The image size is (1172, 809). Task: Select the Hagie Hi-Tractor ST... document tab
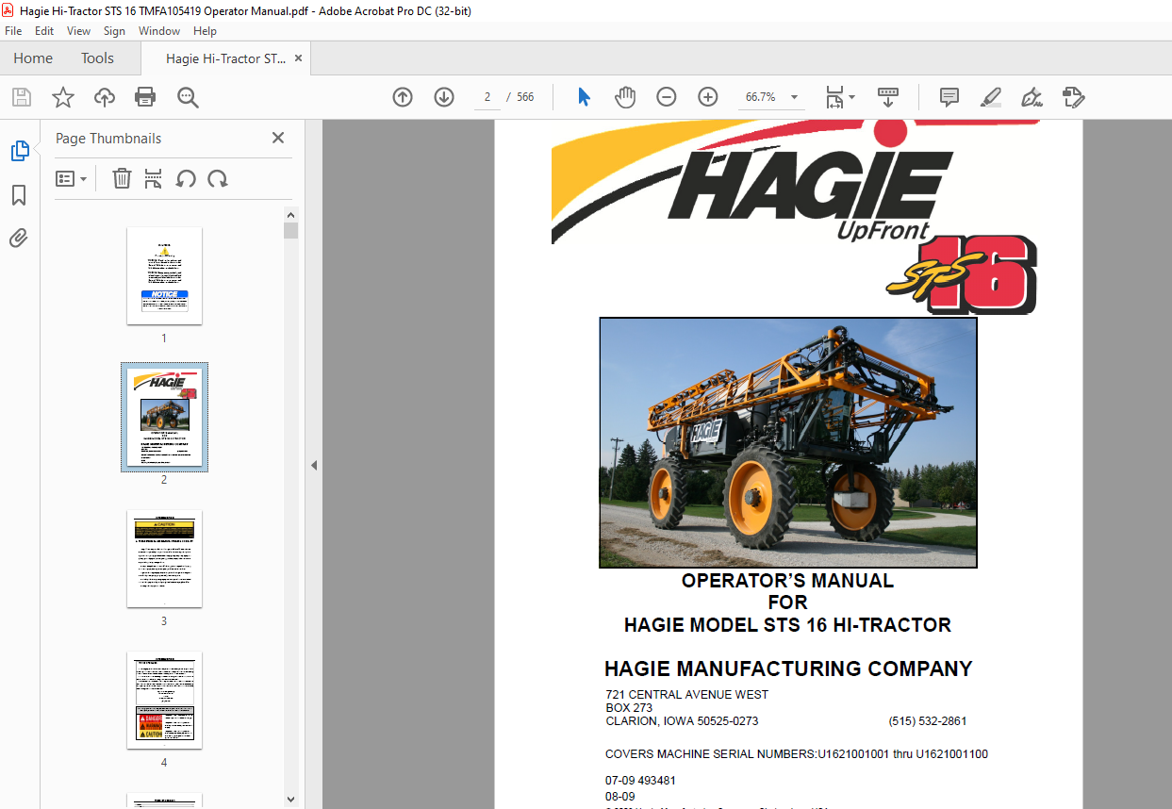coord(225,58)
